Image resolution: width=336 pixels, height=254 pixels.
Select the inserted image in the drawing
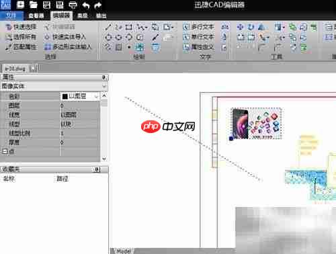[x=257, y=124]
